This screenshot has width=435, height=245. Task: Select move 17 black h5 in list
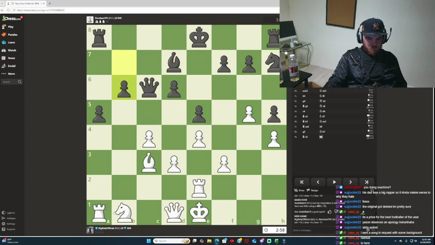(321, 127)
